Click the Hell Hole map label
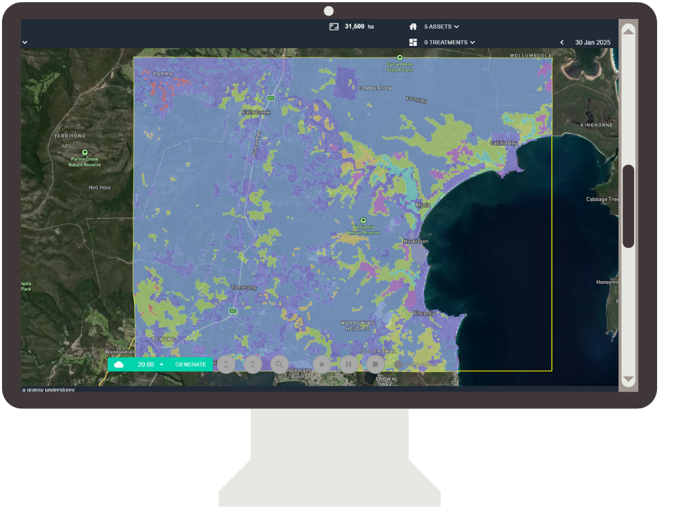 (99, 187)
